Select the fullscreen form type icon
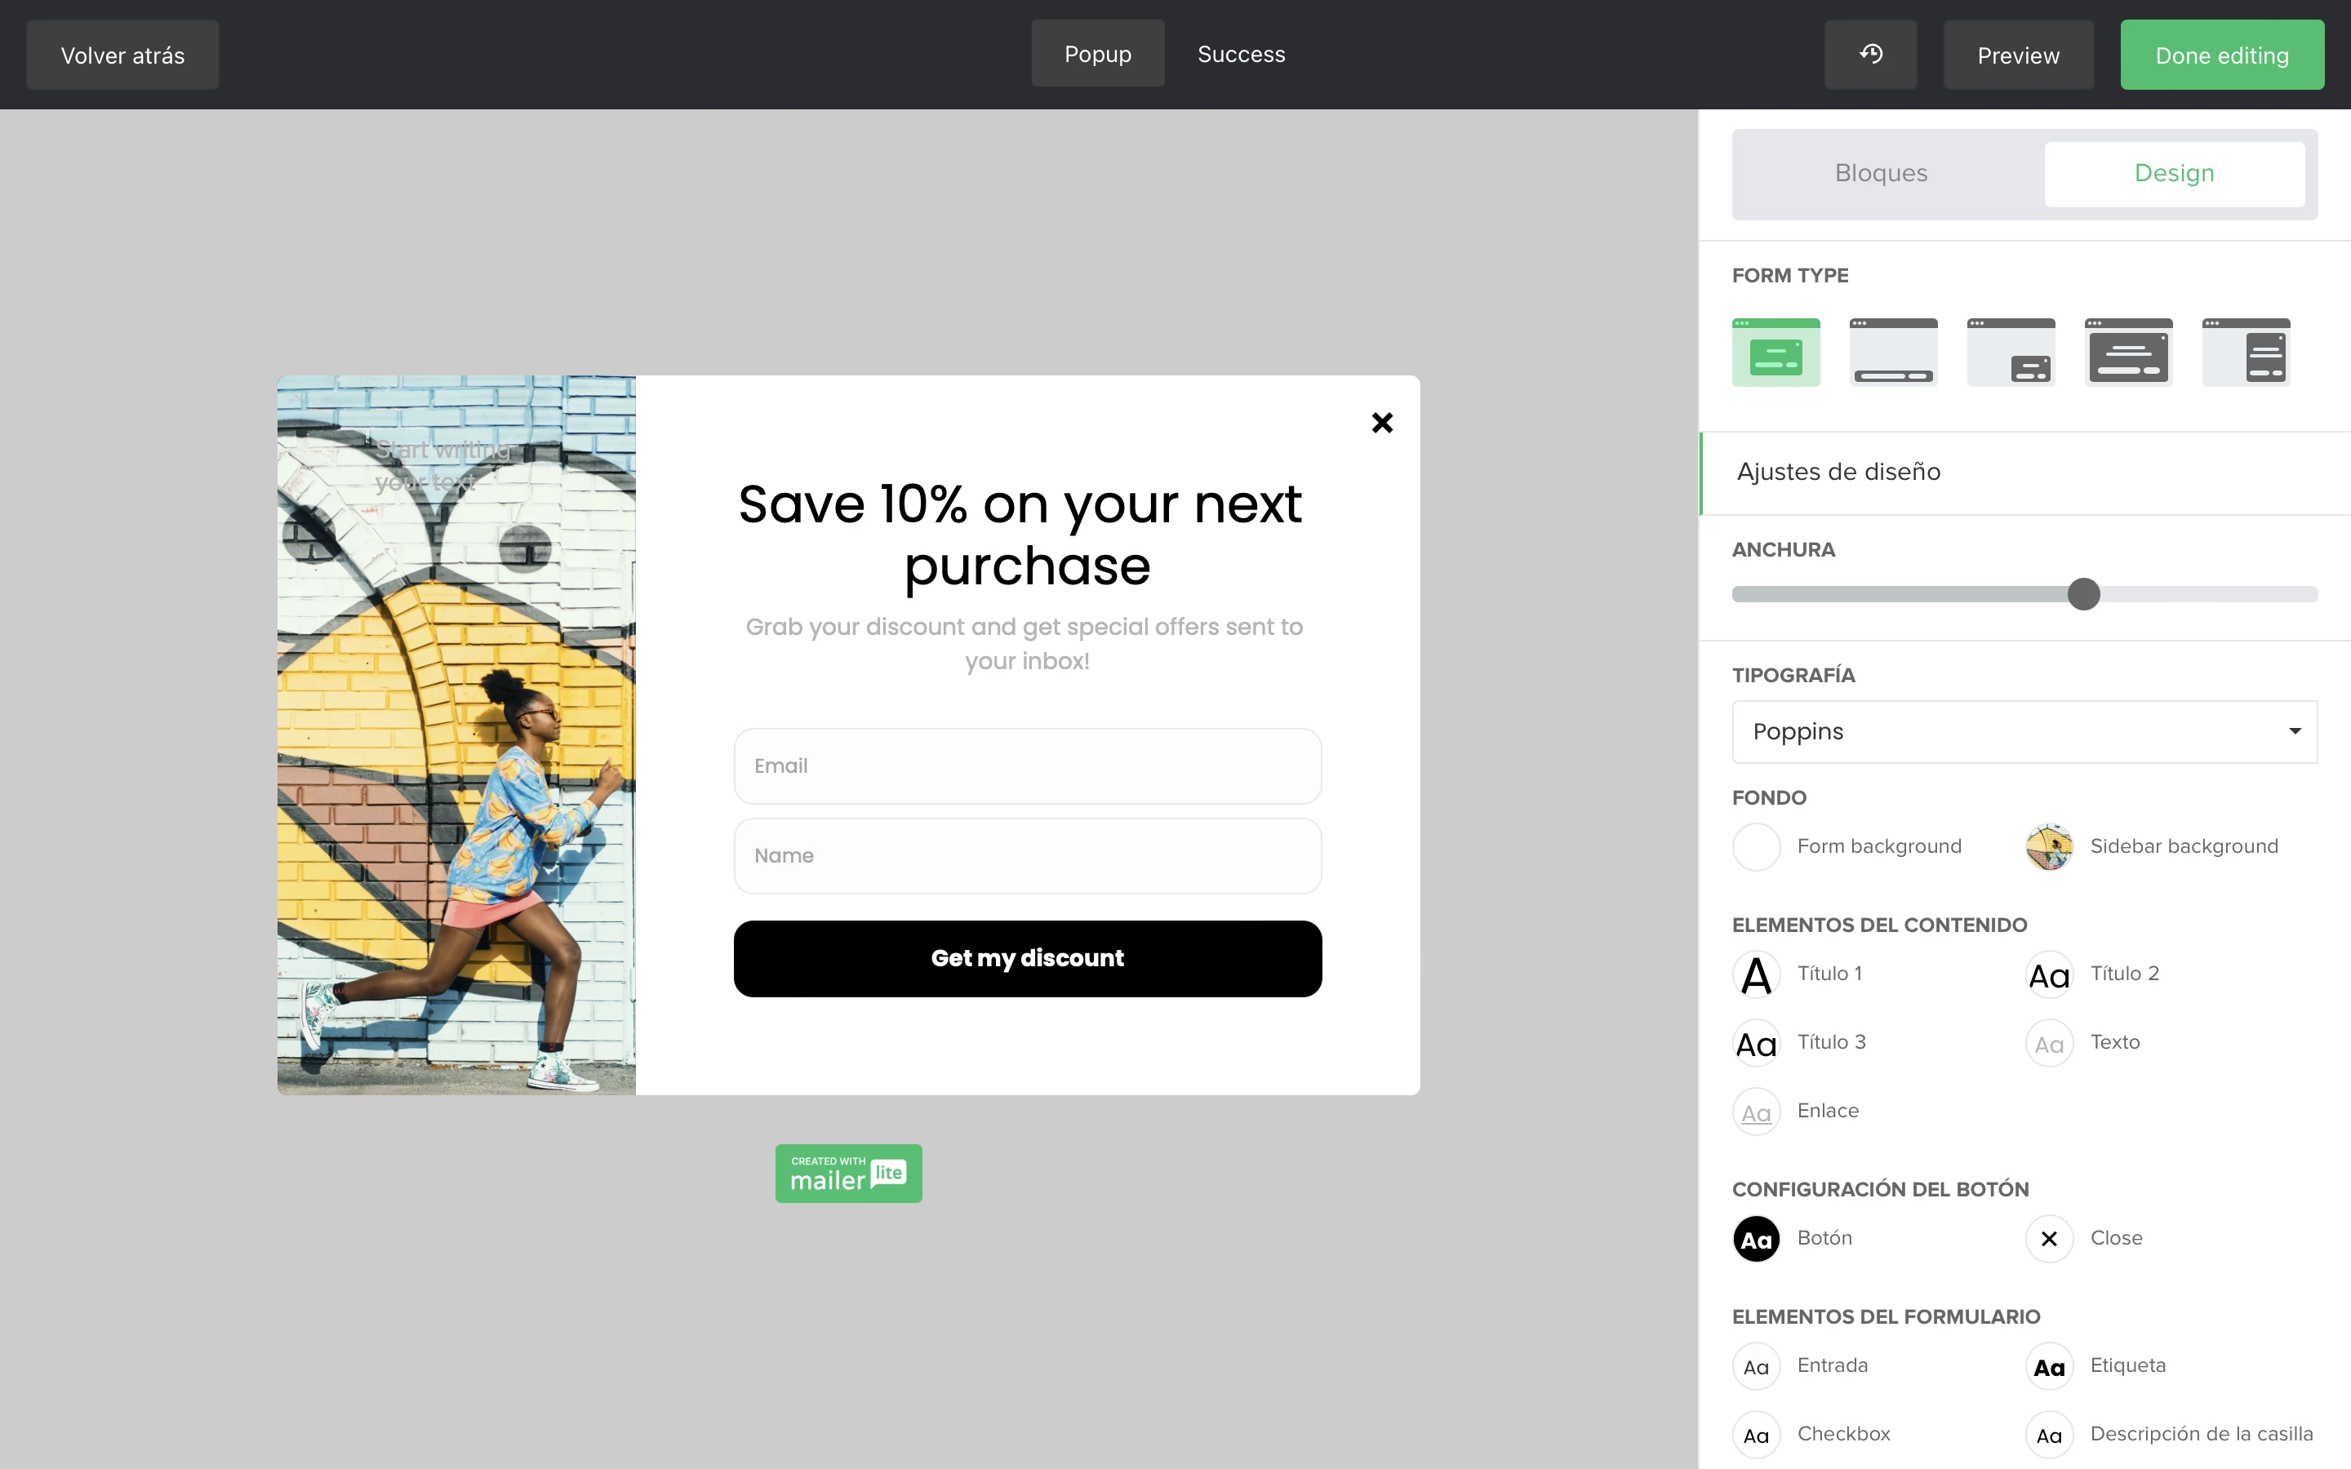 tap(2127, 353)
